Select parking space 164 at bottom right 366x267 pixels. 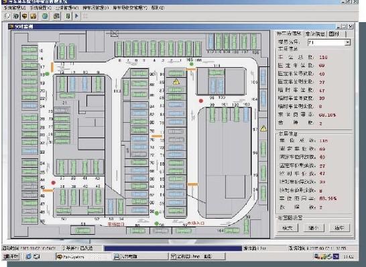point(232,231)
